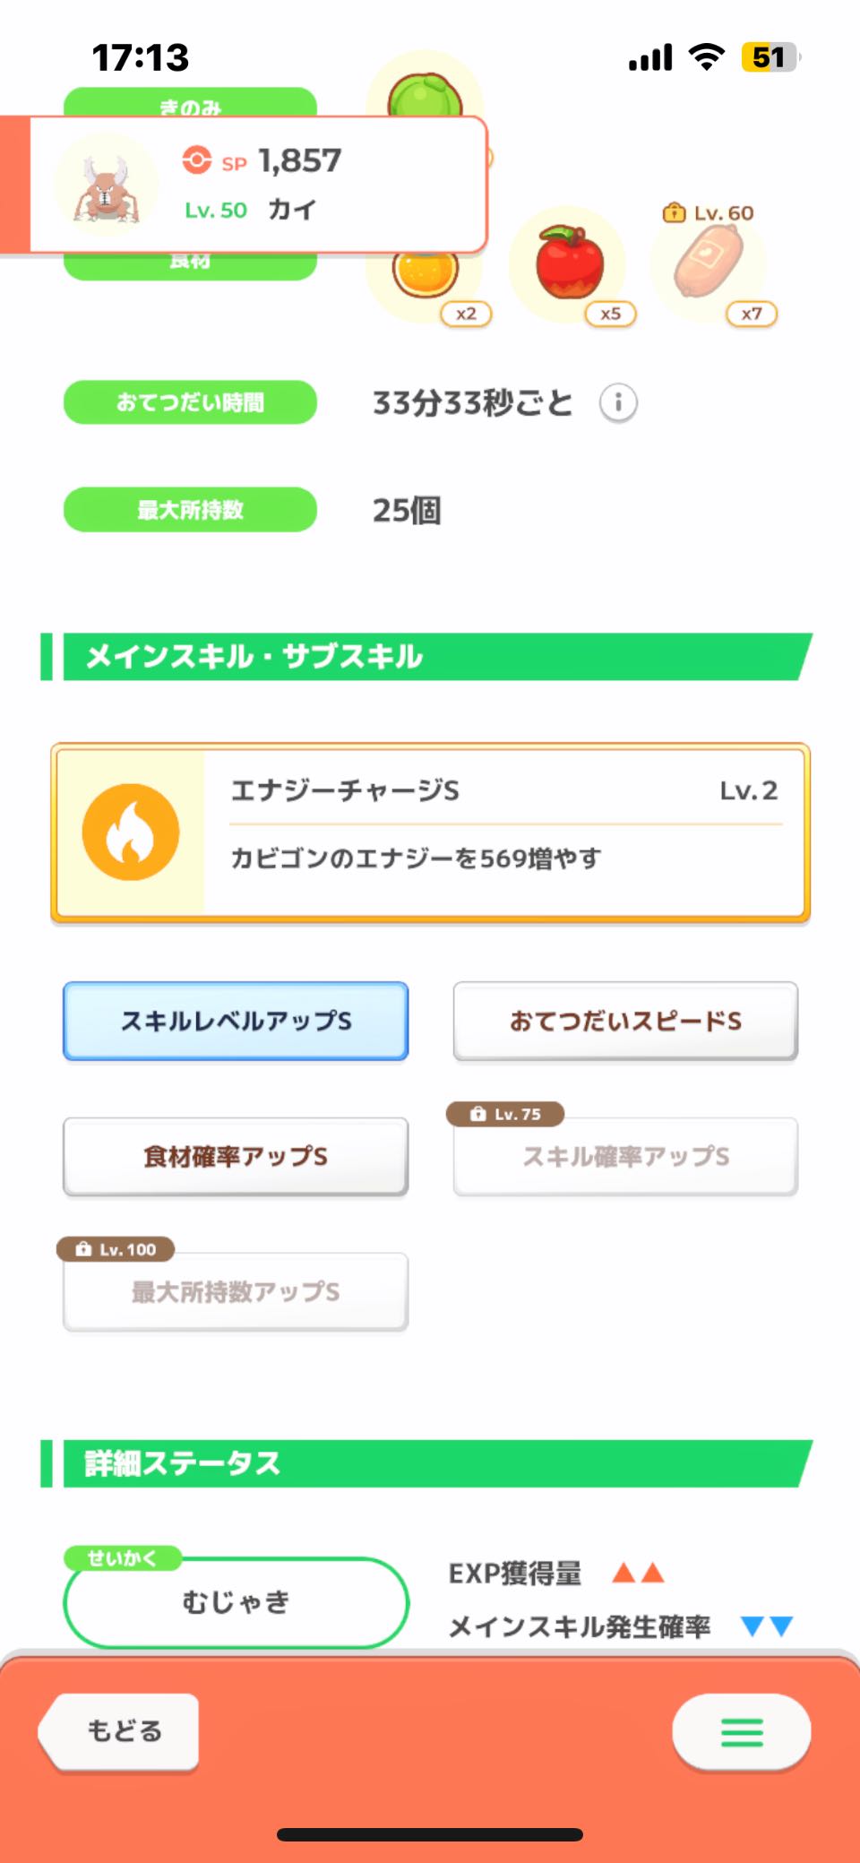Viewport: 860px width, 1863px height.
Task: Tap the red apple ingredient icon
Action: (x=570, y=263)
